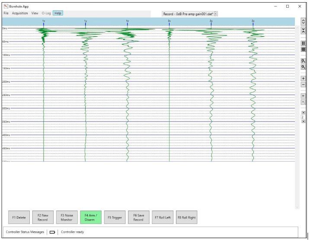
Task: Decrease the spinner value with the down arrow
Action: pyautogui.click(x=304, y=122)
